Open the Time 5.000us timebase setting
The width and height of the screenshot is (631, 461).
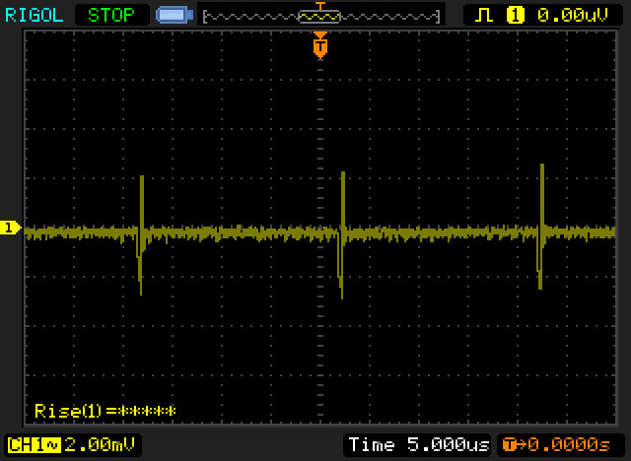click(x=418, y=445)
